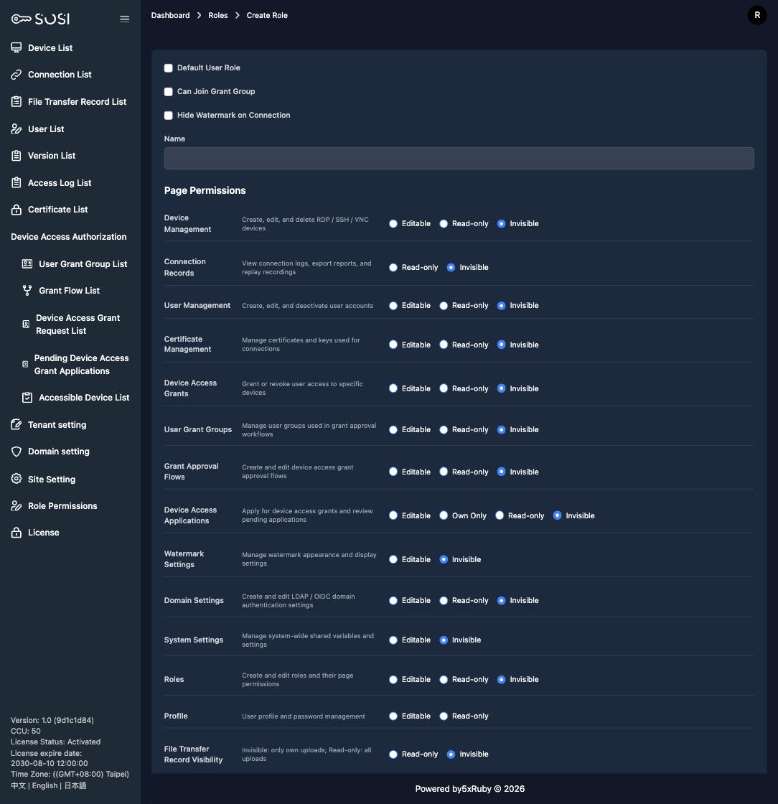Open the user avatar R menu
This screenshot has width=778, height=804.
click(x=757, y=15)
